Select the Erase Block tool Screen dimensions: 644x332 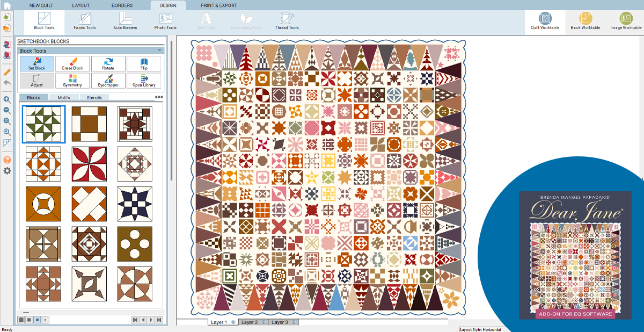coord(72,64)
